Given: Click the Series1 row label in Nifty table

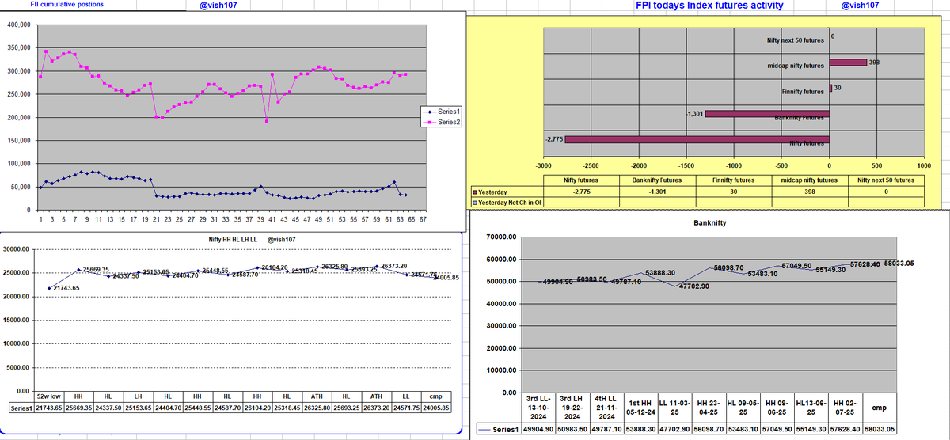Looking at the screenshot, I should coord(21,408).
